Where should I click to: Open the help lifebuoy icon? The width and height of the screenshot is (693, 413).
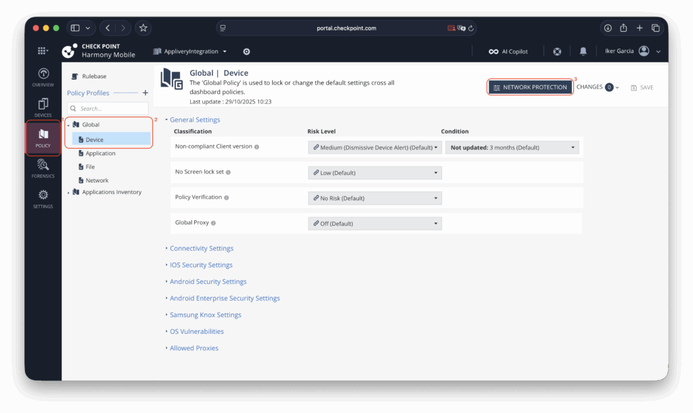click(x=557, y=51)
